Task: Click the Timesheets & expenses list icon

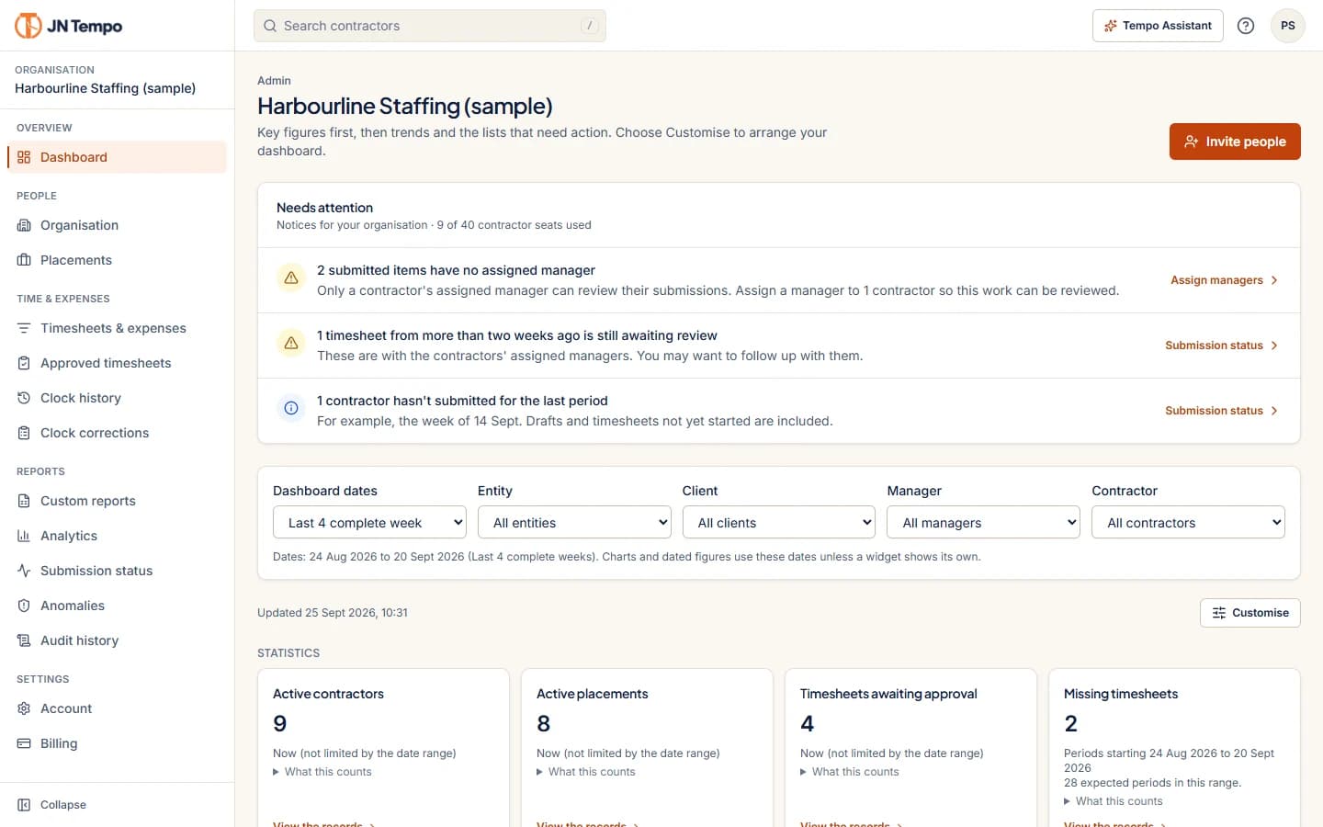Action: click(x=24, y=328)
